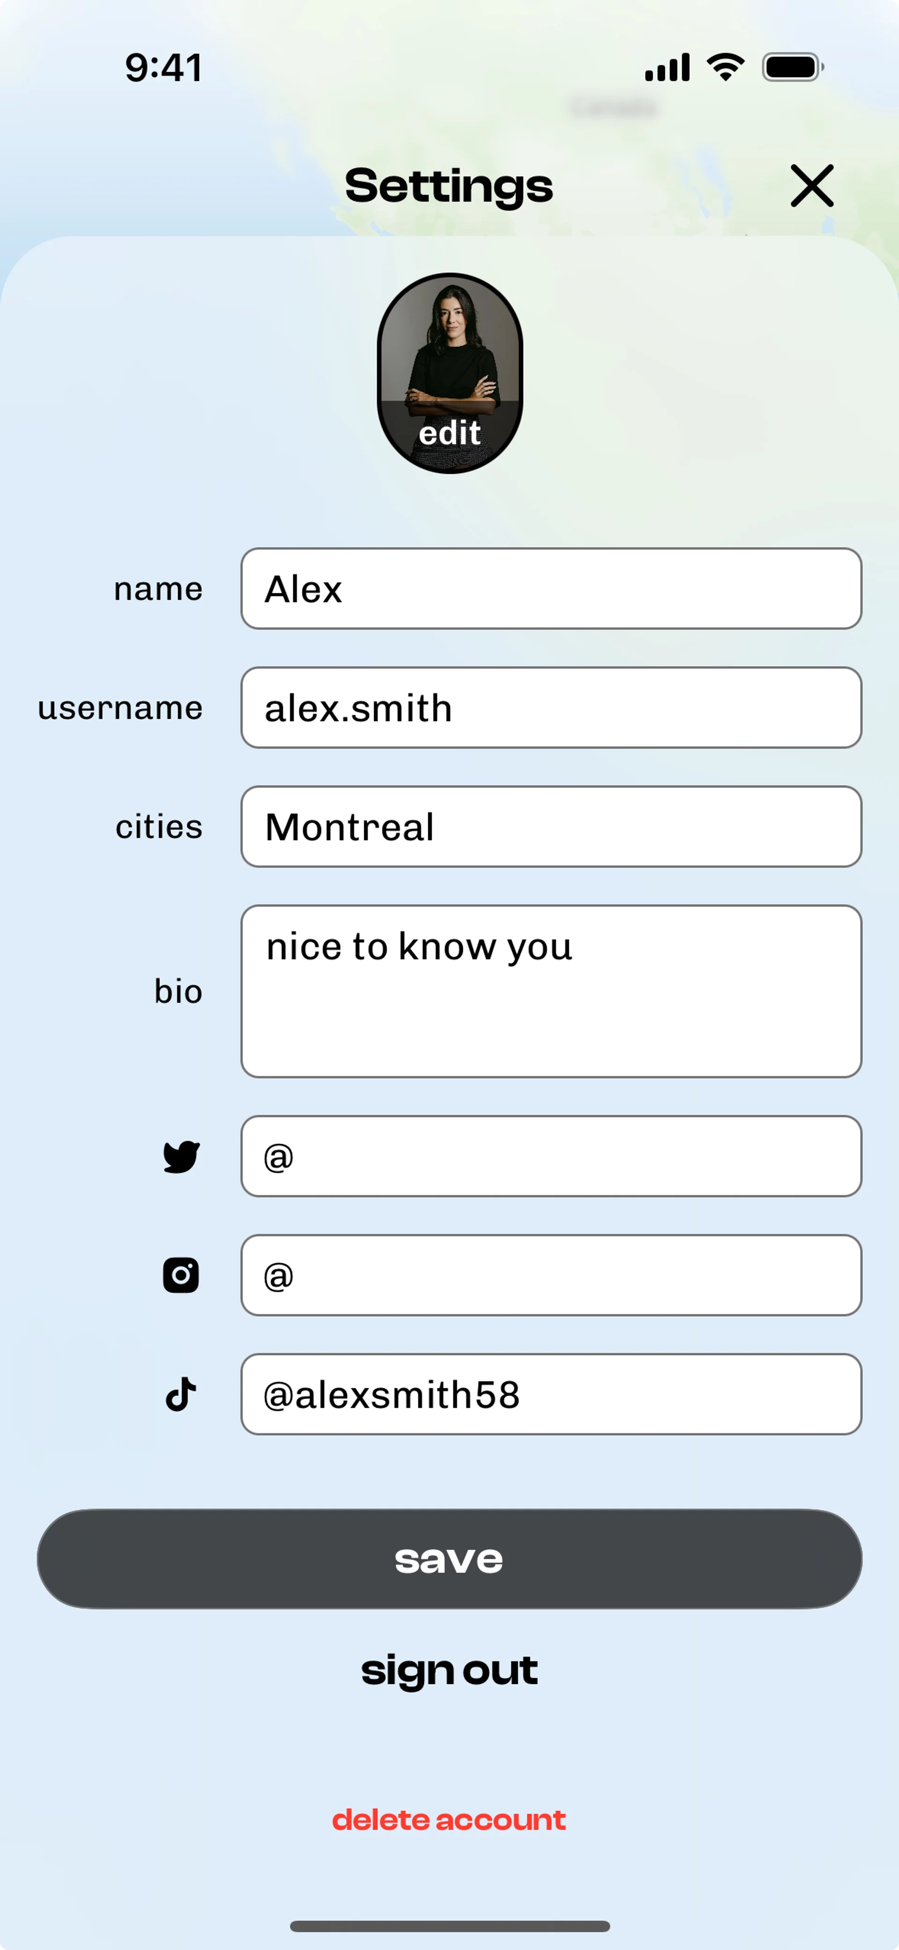Focus the Instagram handle input
Viewport: 899px width, 1950px height.
click(551, 1275)
